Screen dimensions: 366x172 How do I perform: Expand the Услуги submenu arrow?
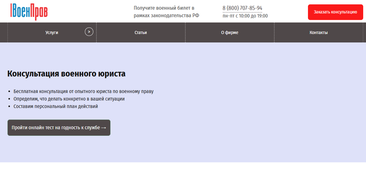(89, 32)
